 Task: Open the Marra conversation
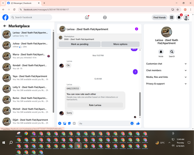coord(26,56)
